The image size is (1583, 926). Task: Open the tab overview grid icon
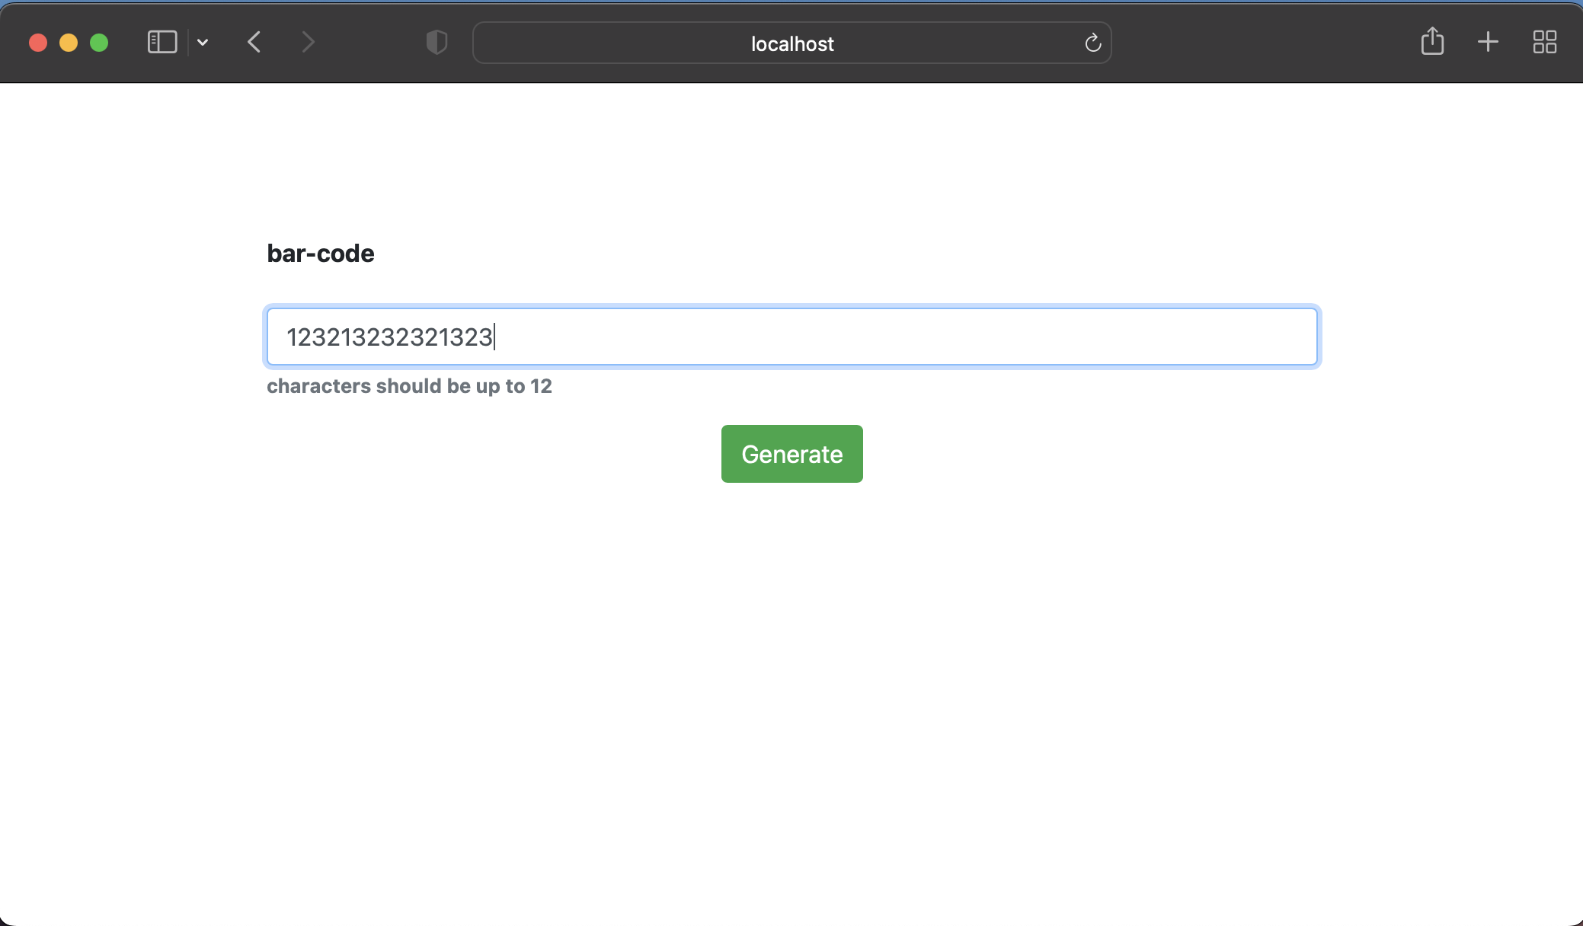pyautogui.click(x=1545, y=42)
